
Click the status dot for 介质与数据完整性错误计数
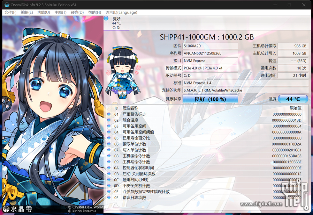tap(109, 191)
